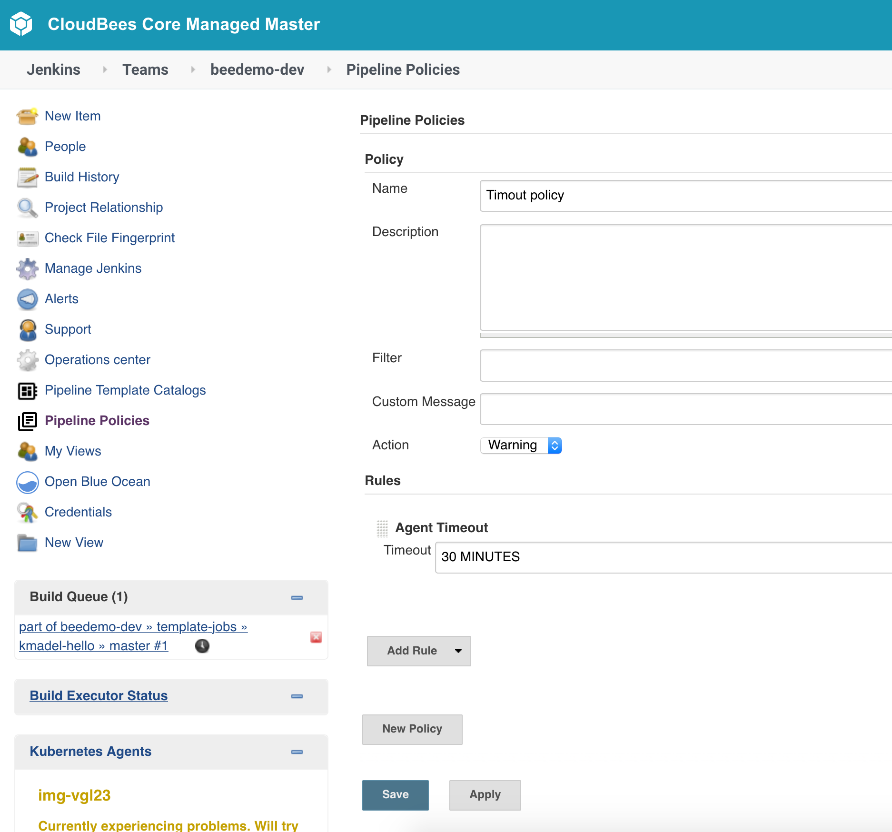Screen dimensions: 892x832
Task: Click into the Description text area
Action: (x=686, y=277)
